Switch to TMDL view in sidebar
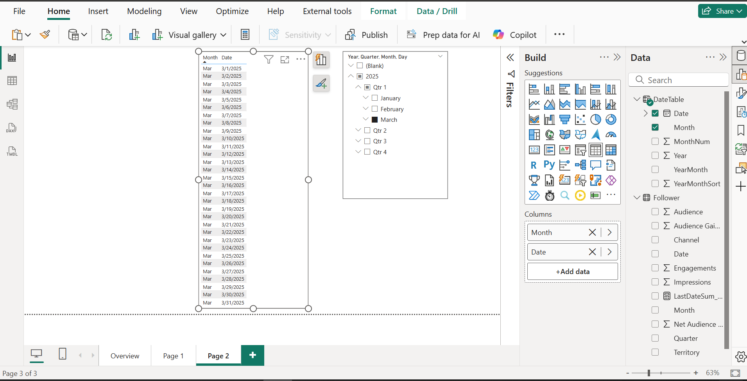Viewport: 747px width, 381px height. point(12,151)
